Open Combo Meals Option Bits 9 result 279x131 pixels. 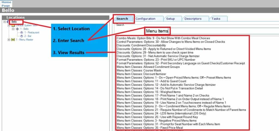[163, 38]
